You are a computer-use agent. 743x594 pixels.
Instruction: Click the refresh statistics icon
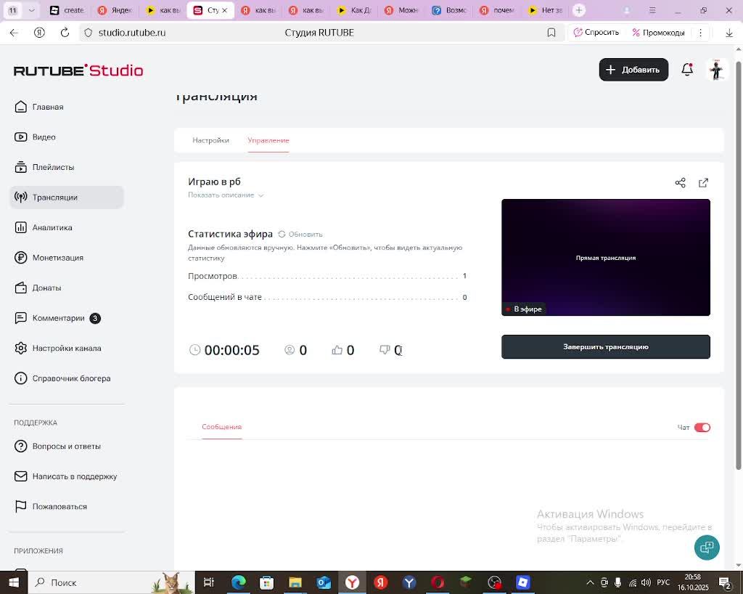click(282, 234)
